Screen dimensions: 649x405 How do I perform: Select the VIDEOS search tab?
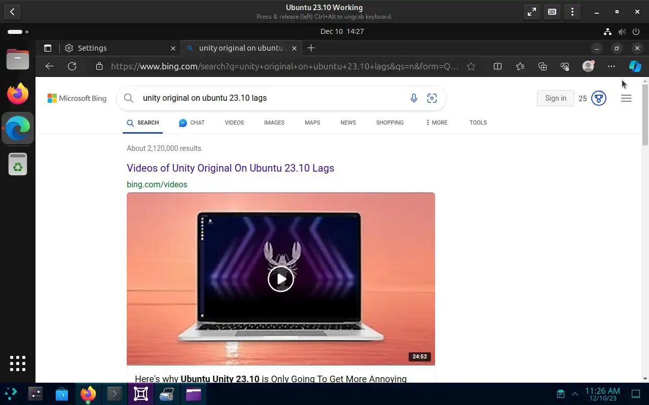(x=234, y=123)
